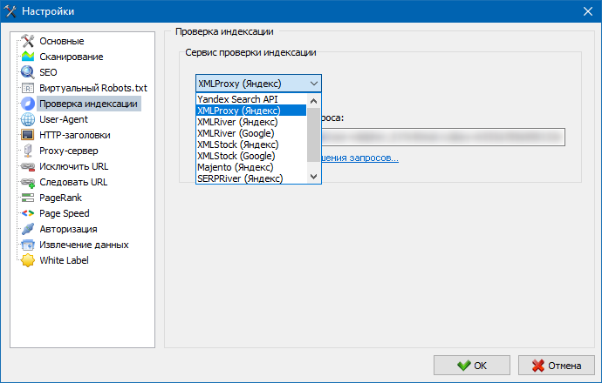Click the White Label yellow badge icon
602x383 pixels.
[28, 260]
